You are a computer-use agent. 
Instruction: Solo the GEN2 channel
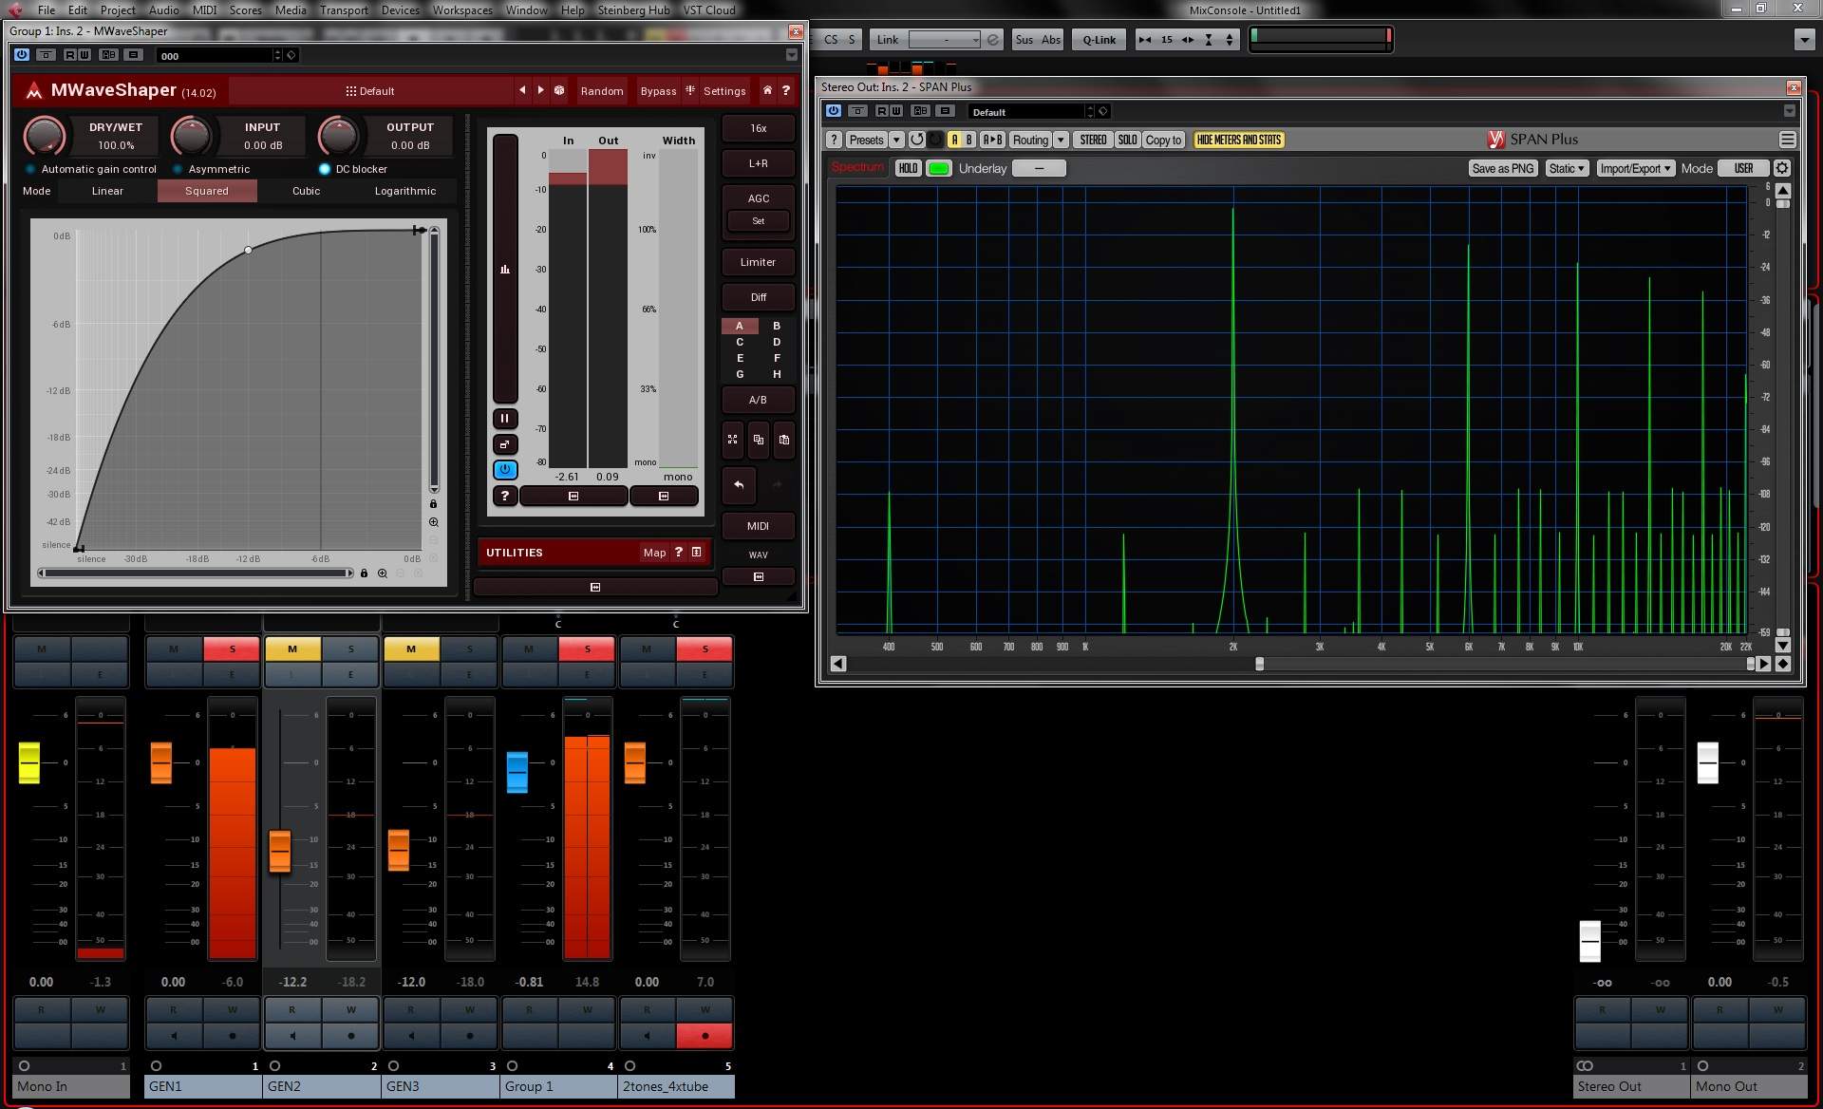[350, 648]
